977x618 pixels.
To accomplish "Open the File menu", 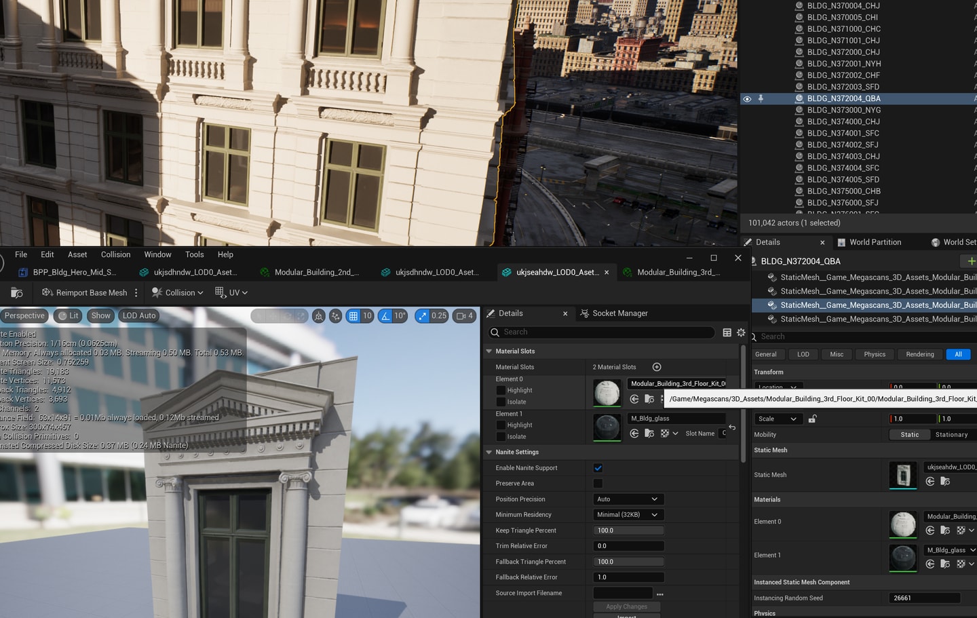I will click(21, 255).
